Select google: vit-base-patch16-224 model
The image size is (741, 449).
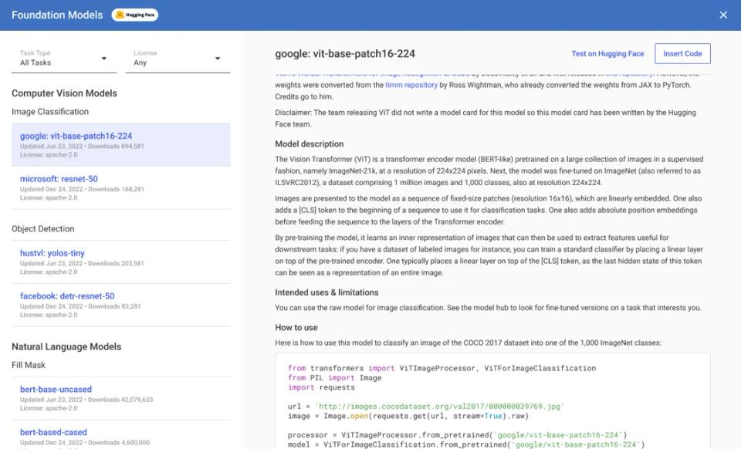coord(121,144)
